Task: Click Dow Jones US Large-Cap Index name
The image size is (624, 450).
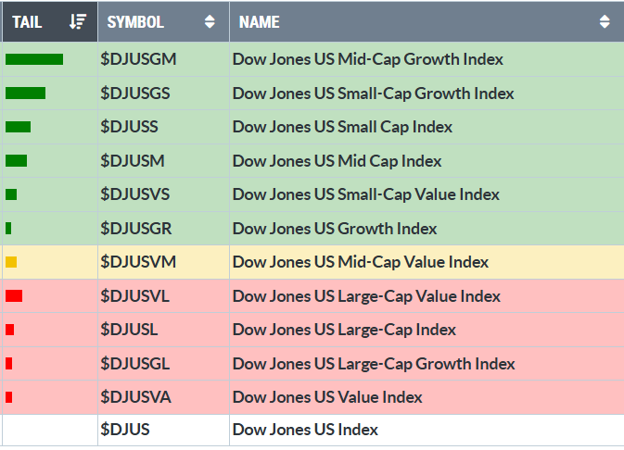Action: (344, 330)
